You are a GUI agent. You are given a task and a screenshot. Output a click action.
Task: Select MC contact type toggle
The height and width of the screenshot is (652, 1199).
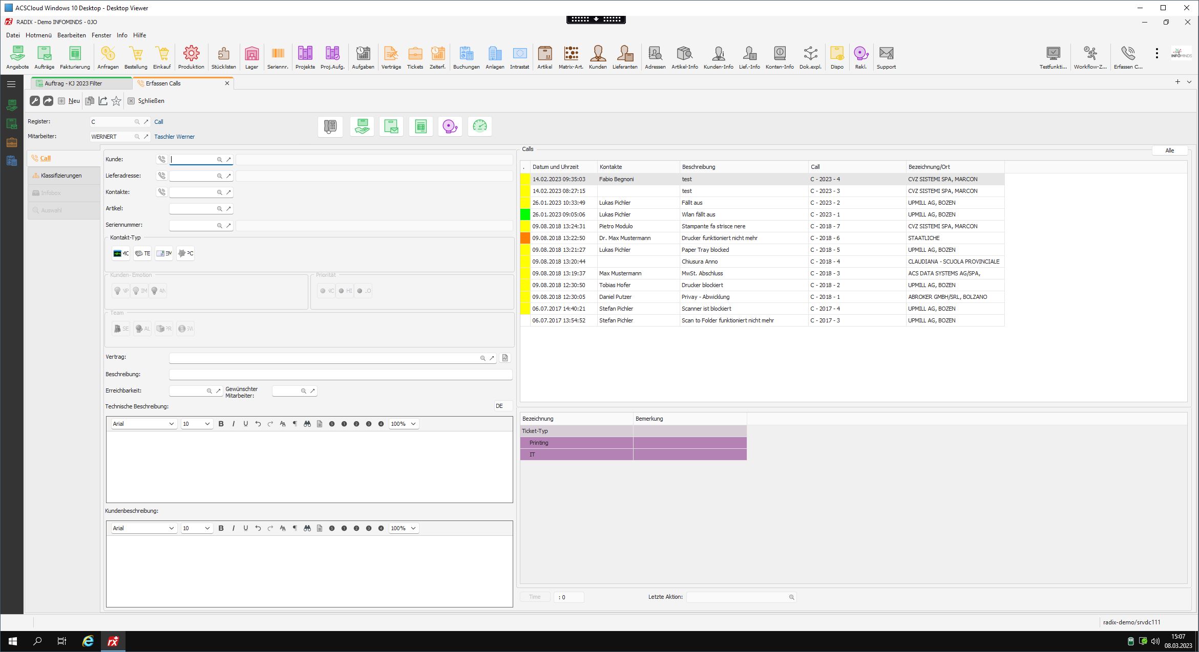(x=121, y=253)
